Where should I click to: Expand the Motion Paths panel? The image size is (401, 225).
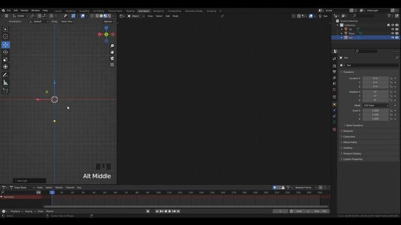[349, 142]
